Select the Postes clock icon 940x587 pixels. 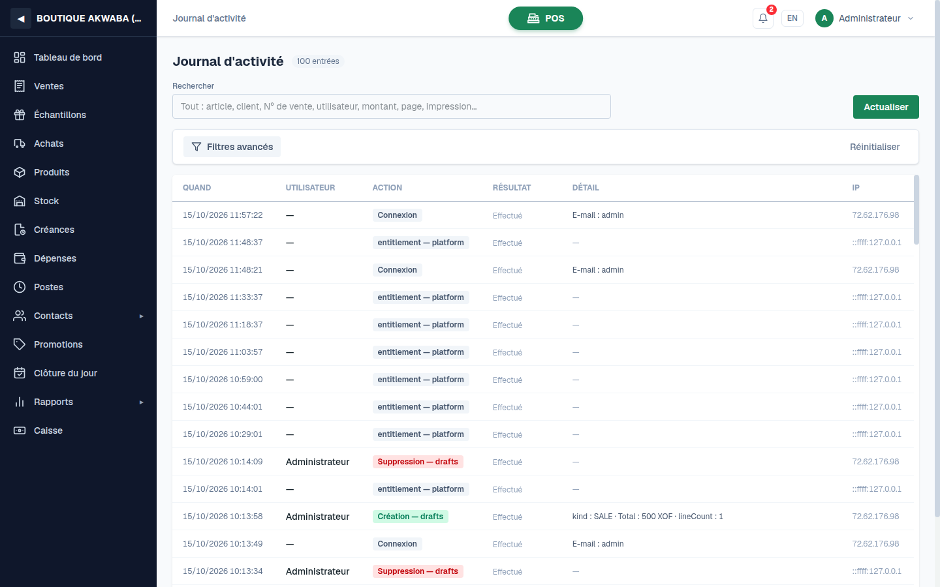pyautogui.click(x=20, y=287)
